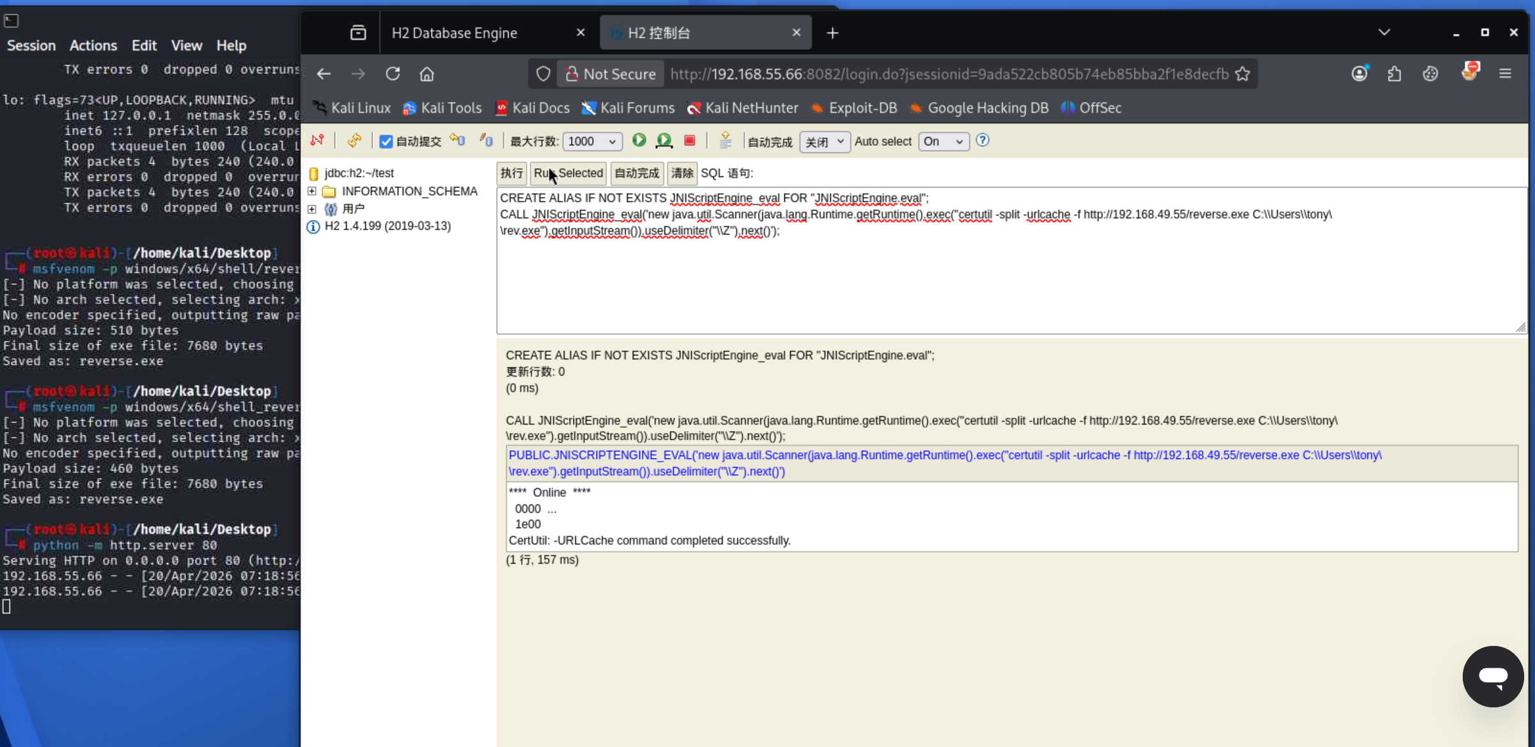Screen dimensions: 1535x747
Task: Click the rollback icon in H2 toolbar
Action: pos(457,141)
